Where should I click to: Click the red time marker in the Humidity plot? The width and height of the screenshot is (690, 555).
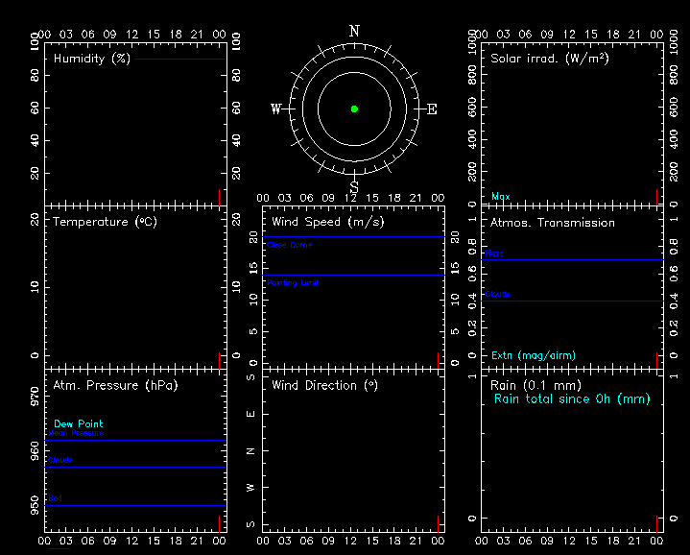[220, 196]
